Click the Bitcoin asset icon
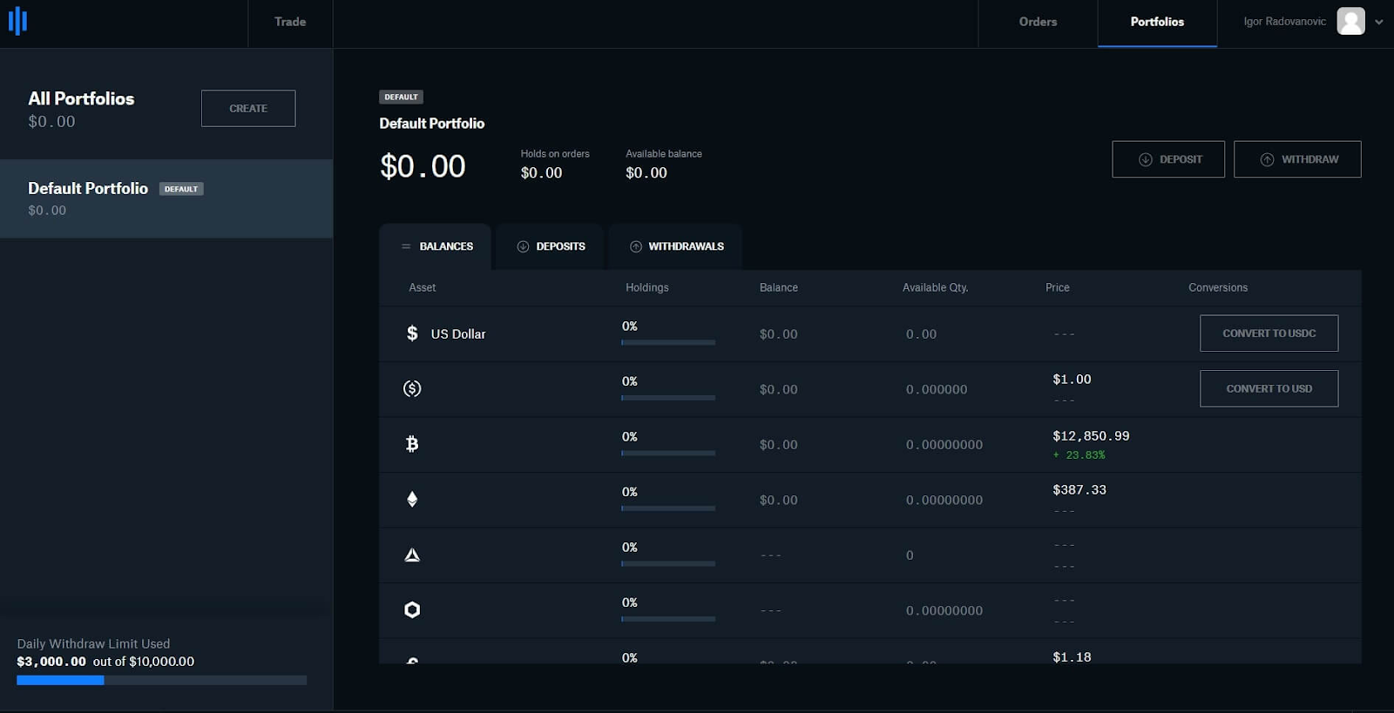Screen dimensions: 1394x713 click(x=412, y=444)
